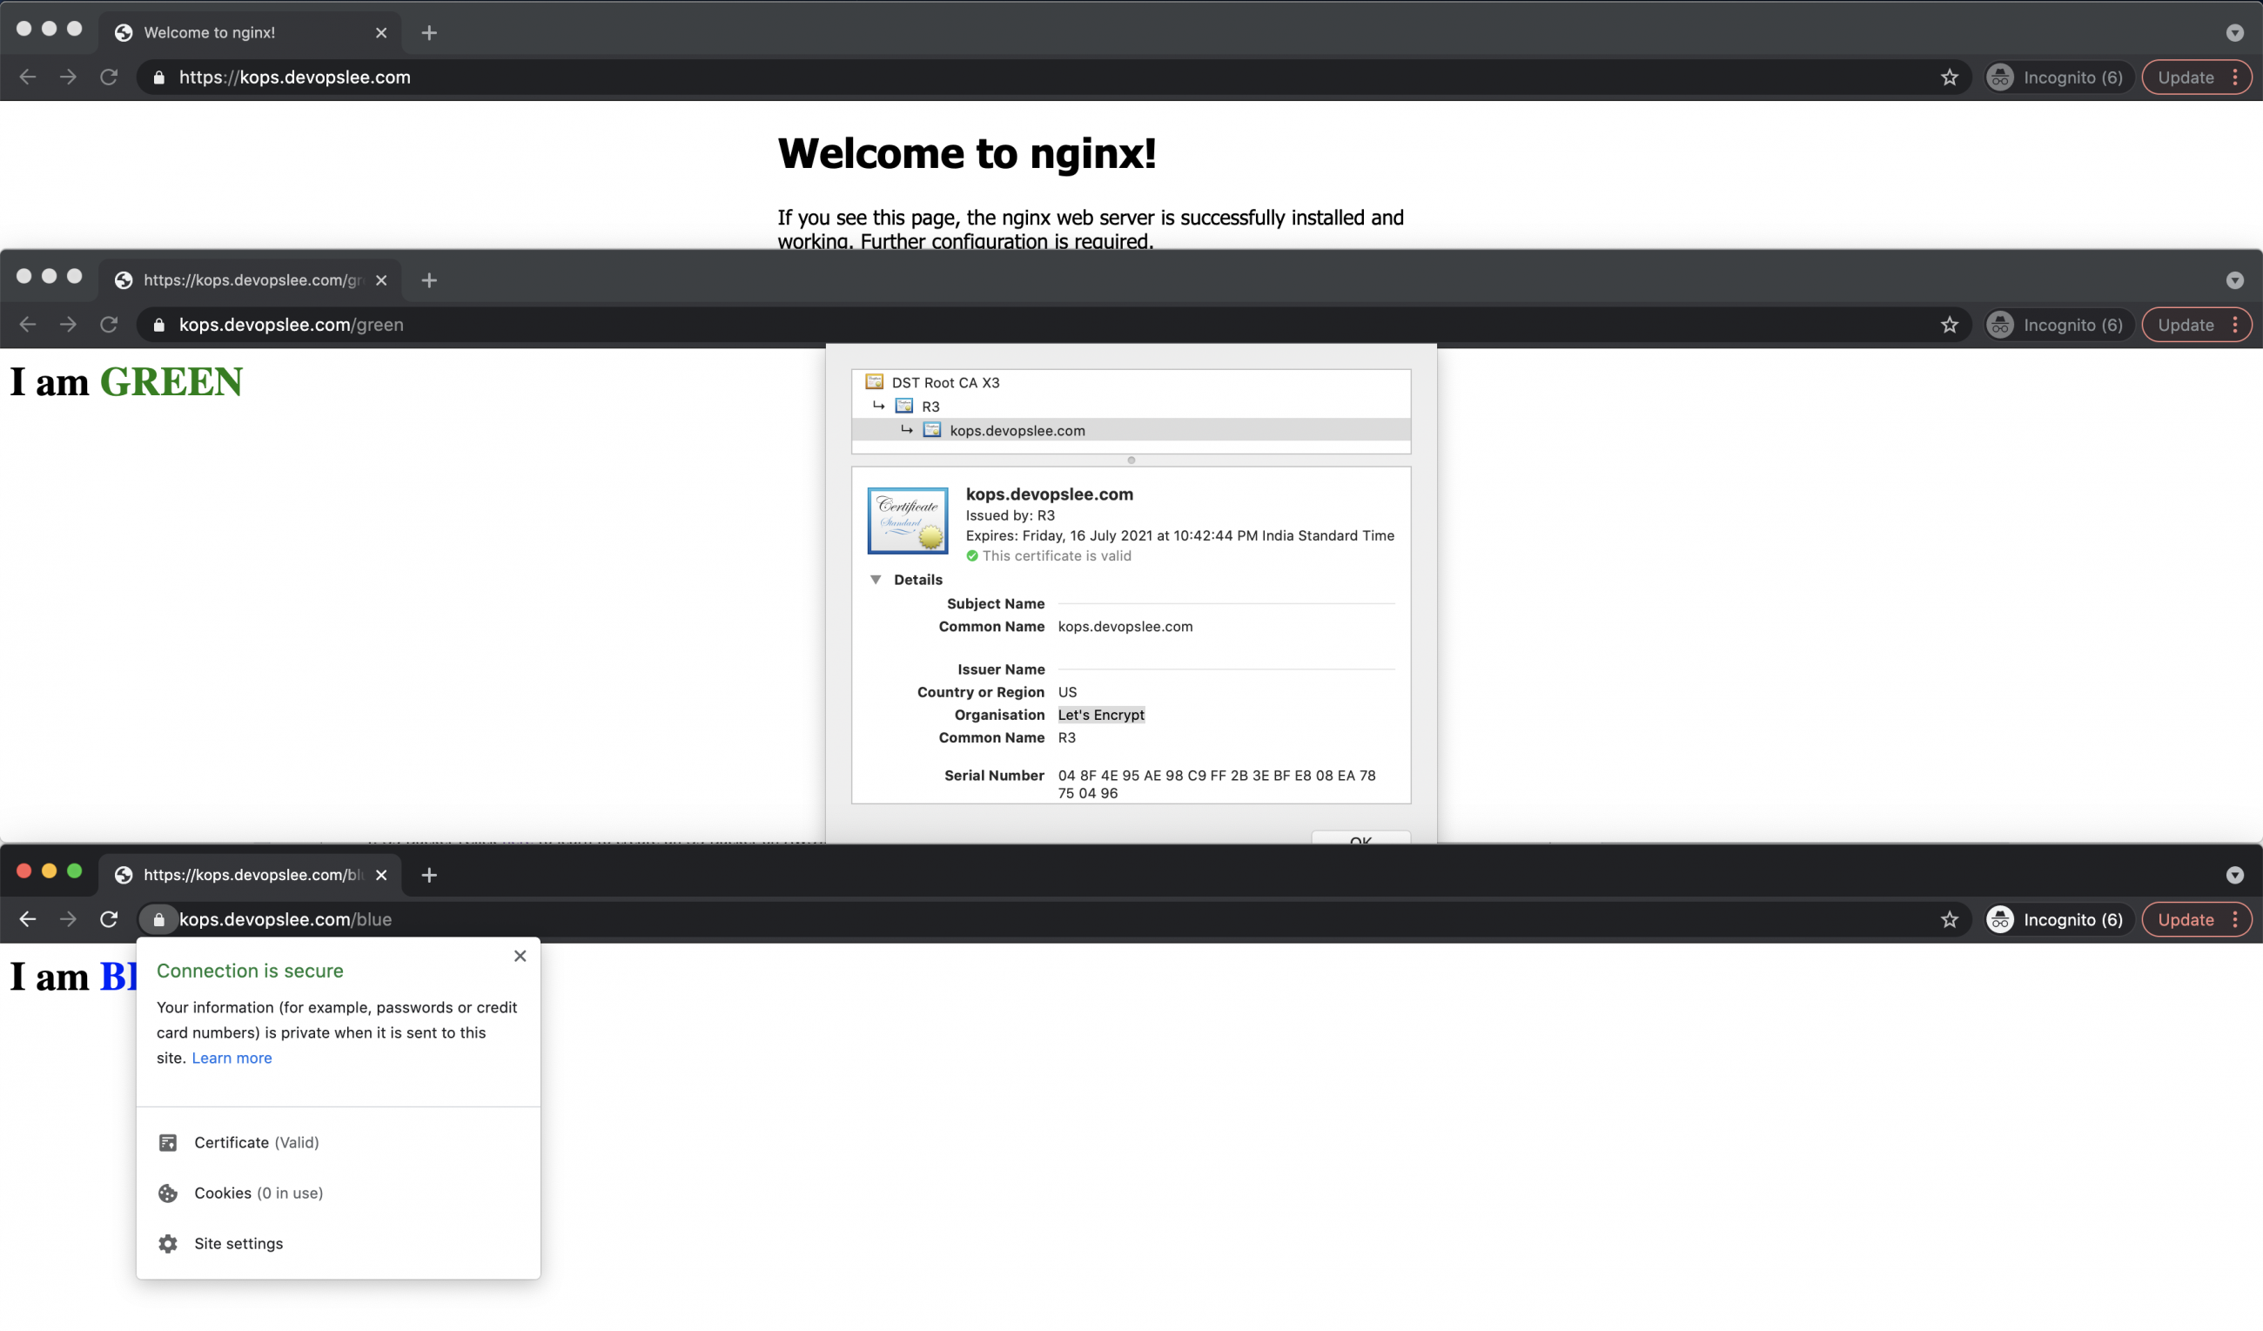Image resolution: width=2263 pixels, height=1331 pixels.
Task: Select the 'Welcome to nginx!' tab
Action: click(x=211, y=32)
